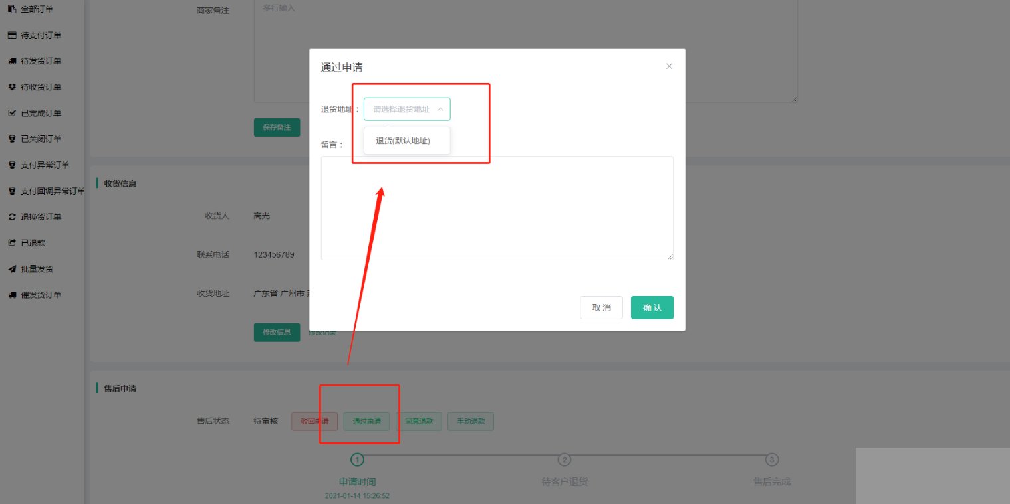
Task: Click the 申请时间 step label
Action: pos(358,482)
